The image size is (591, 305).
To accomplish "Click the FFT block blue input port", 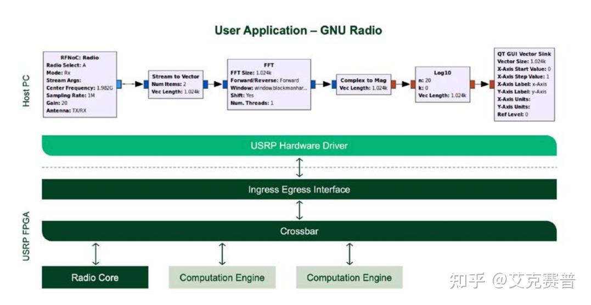I will (225, 84).
